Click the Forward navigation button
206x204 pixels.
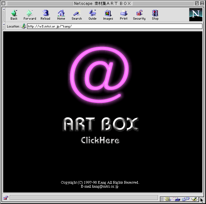[x=30, y=15]
